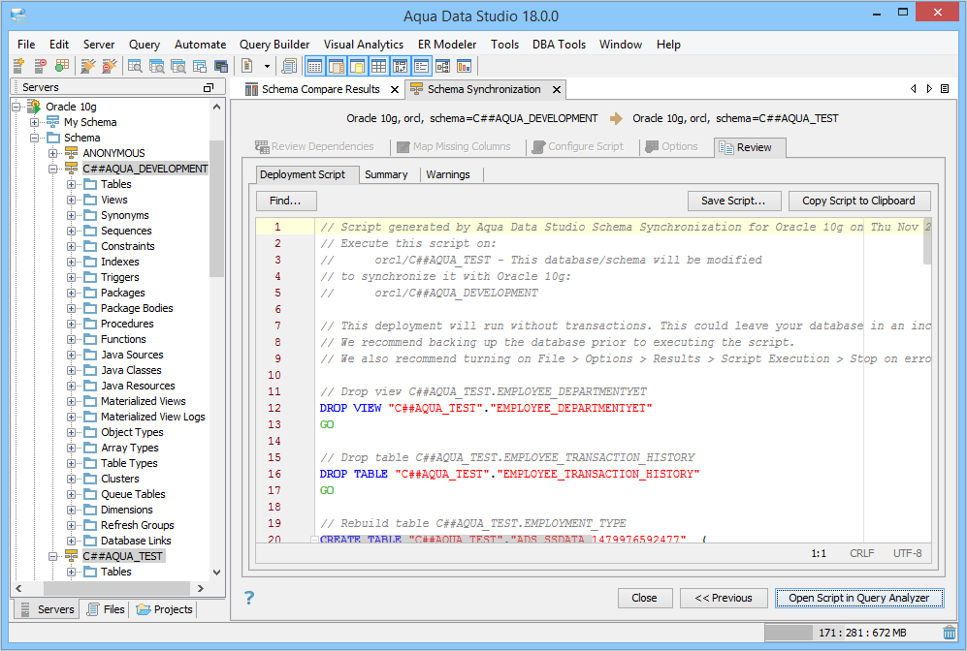Switch to the Summary tab
The width and height of the screenshot is (967, 651).
coord(386,174)
